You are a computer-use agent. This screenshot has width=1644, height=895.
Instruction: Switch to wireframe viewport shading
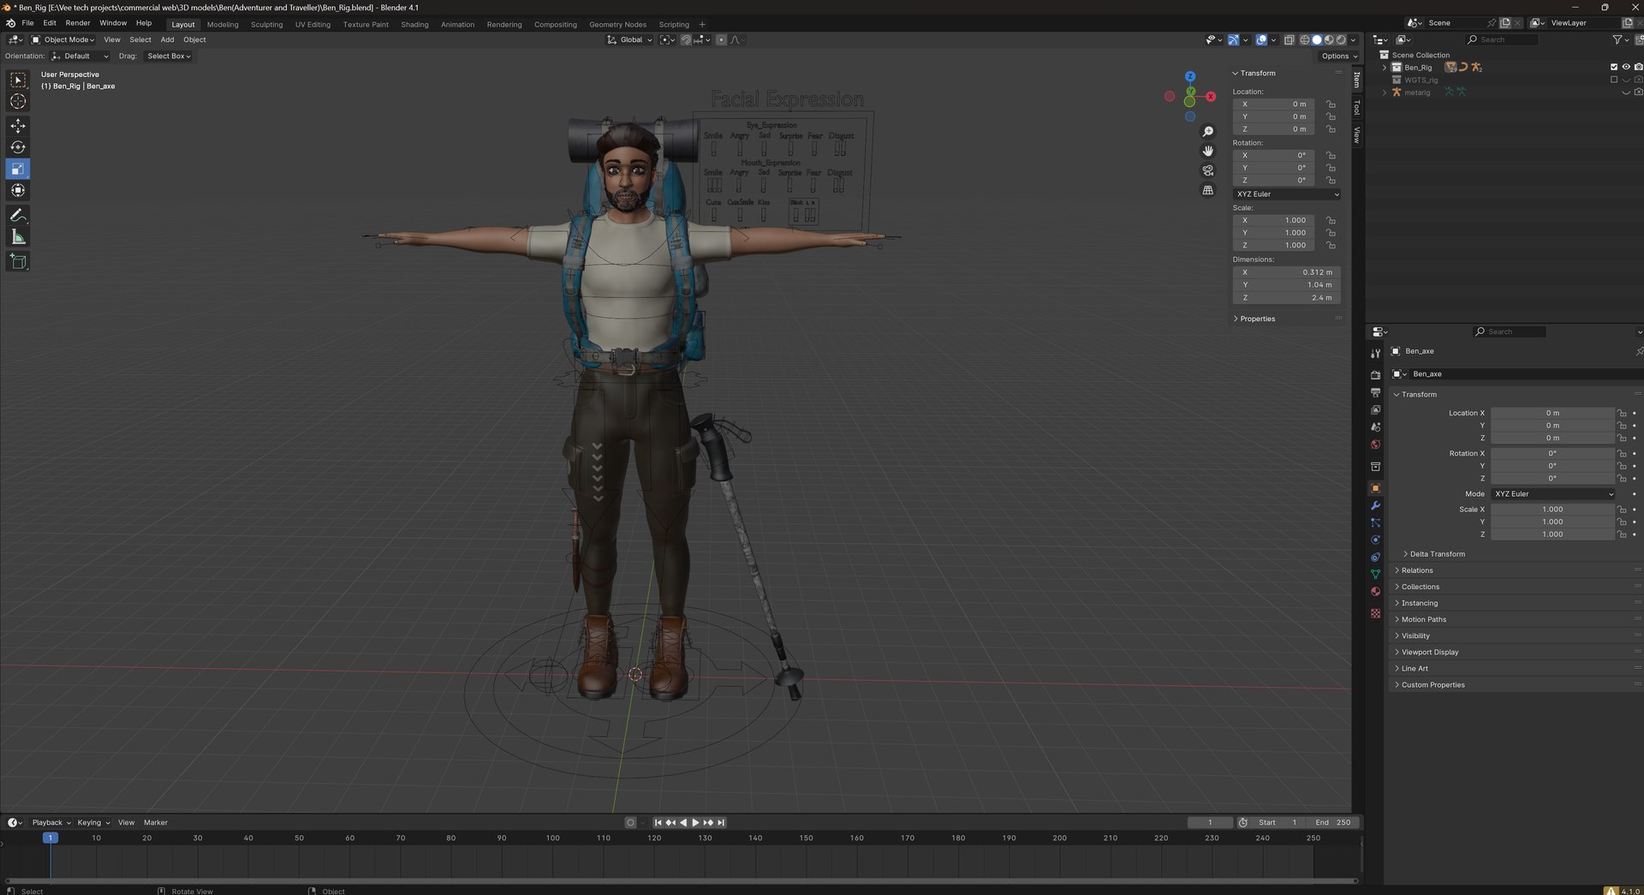point(1305,39)
